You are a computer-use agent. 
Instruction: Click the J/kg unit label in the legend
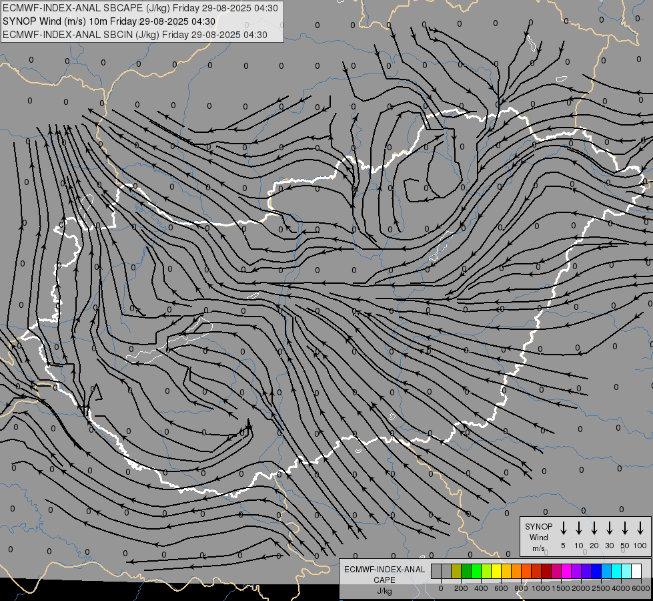(x=384, y=591)
